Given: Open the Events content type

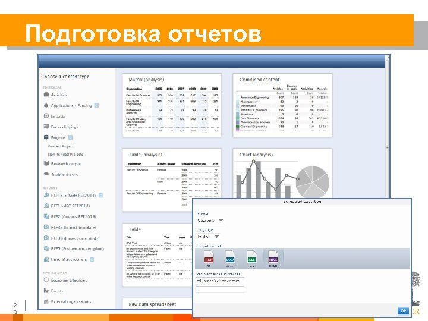Looking at the screenshot, I should pyautogui.click(x=57, y=291).
